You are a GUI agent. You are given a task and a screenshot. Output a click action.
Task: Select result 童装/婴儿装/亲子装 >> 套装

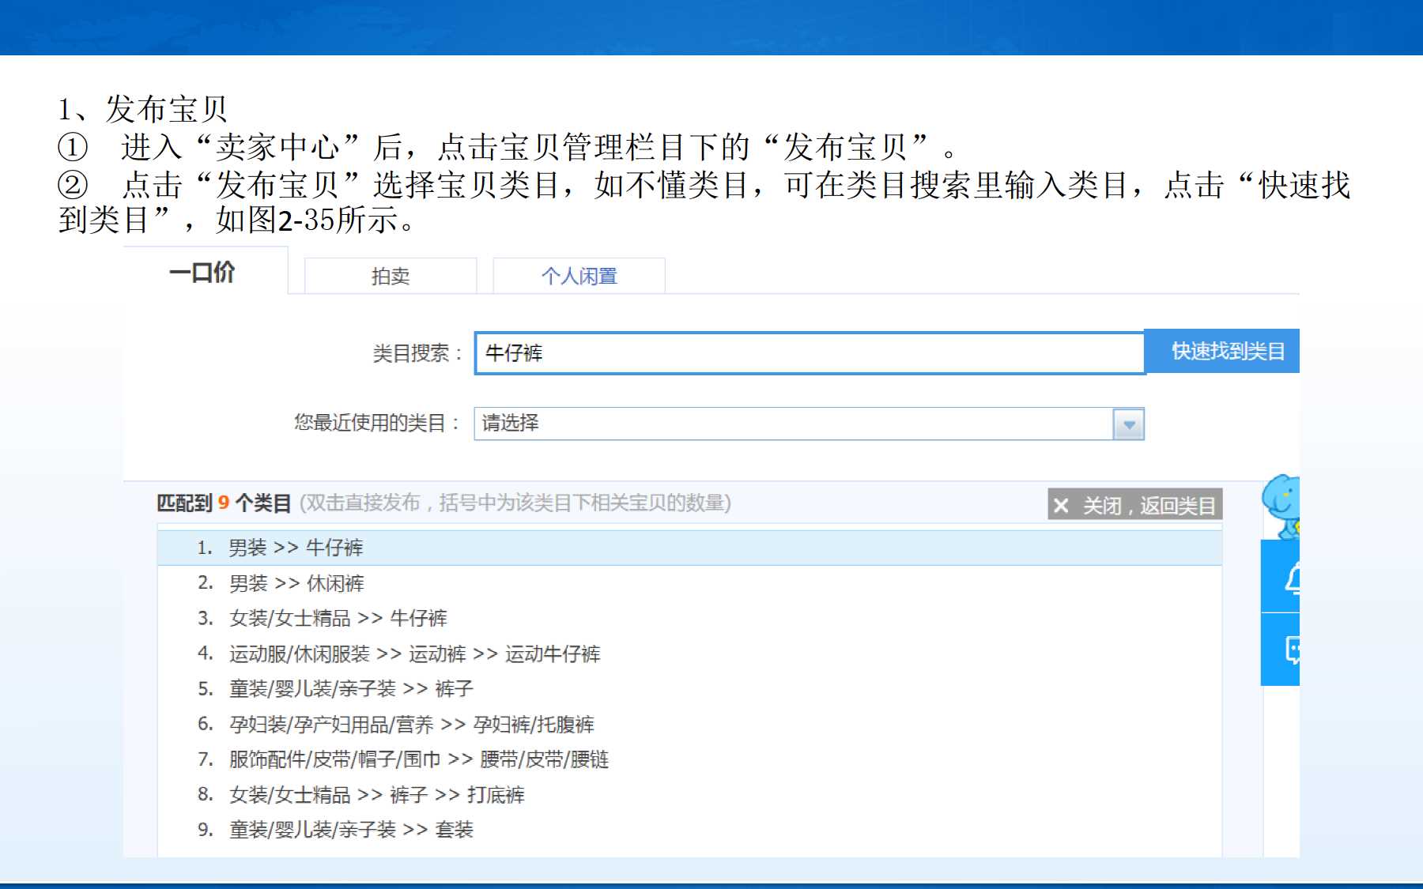tap(689, 830)
